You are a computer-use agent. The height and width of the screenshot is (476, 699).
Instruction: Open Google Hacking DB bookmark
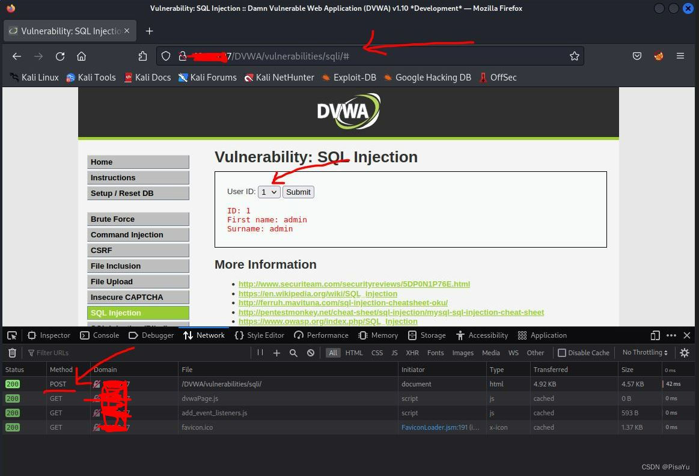pyautogui.click(x=427, y=78)
